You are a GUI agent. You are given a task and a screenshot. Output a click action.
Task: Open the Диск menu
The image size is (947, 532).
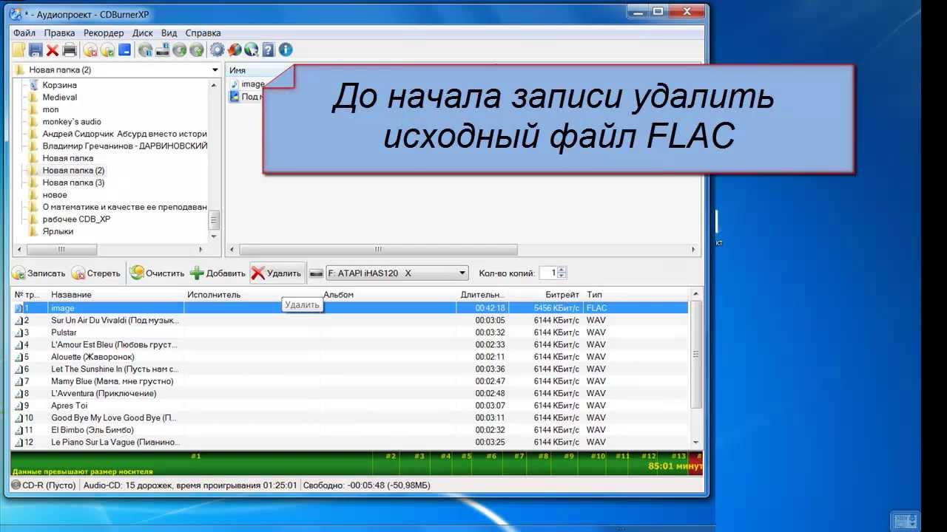143,33
